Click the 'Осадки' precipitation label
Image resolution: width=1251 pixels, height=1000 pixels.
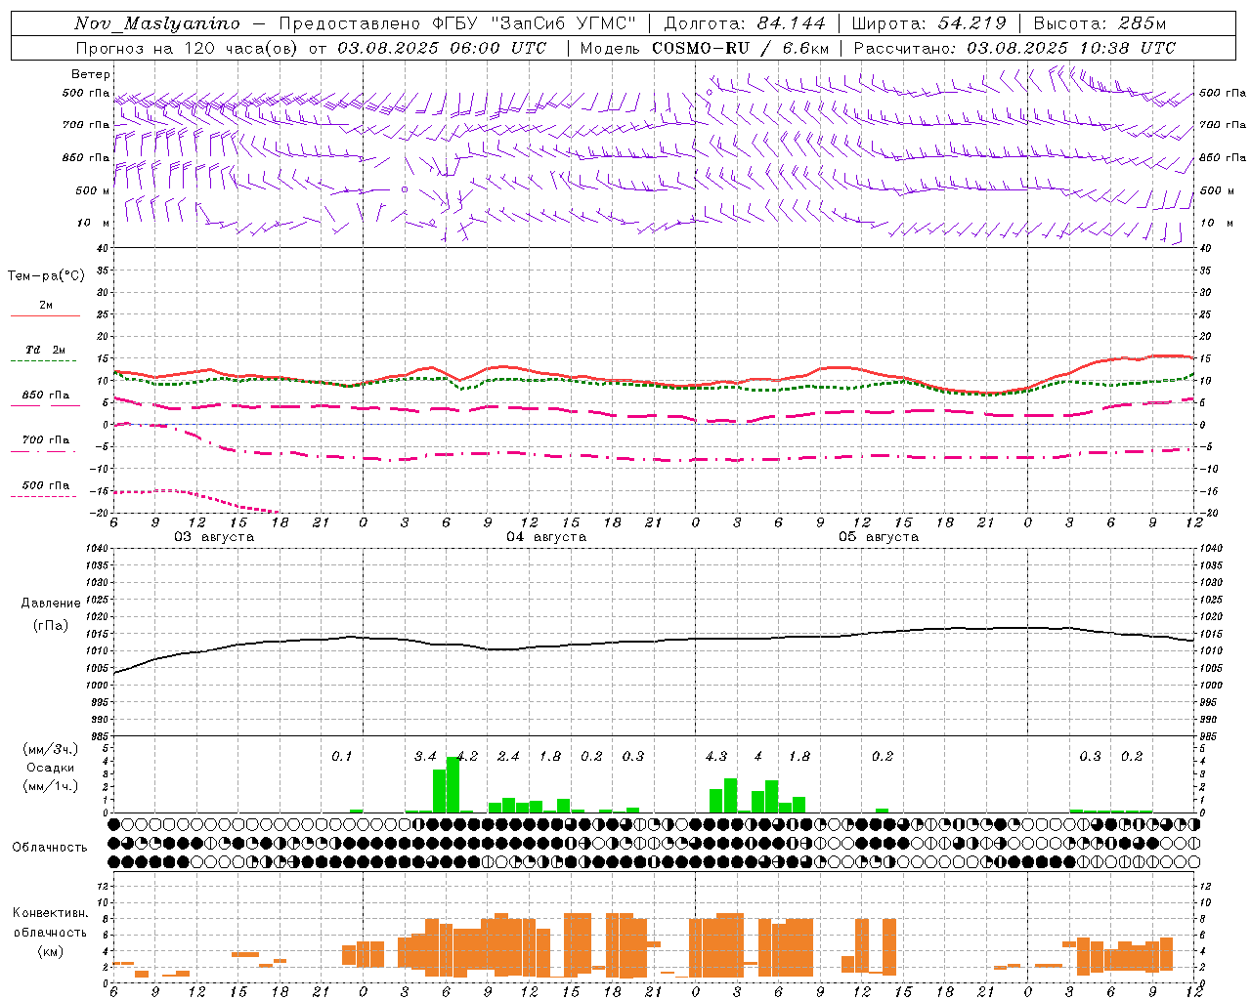click(51, 768)
